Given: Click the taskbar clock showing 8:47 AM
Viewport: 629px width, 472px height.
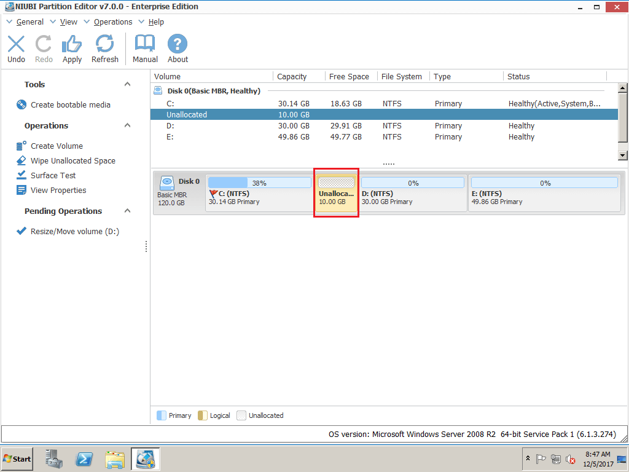Looking at the screenshot, I should click(598, 458).
